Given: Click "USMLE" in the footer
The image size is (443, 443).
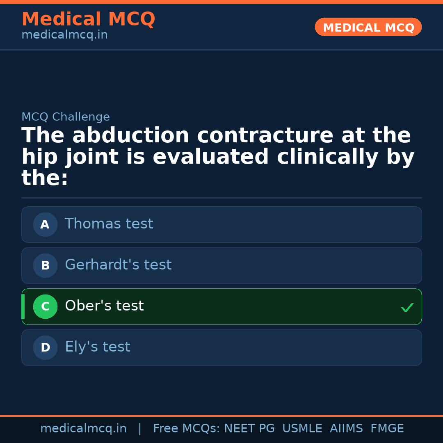Looking at the screenshot, I should coord(302,429).
